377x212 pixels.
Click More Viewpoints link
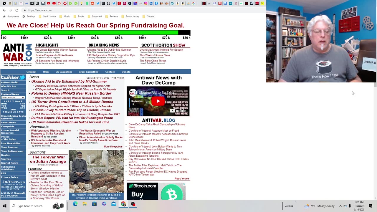click(x=113, y=147)
